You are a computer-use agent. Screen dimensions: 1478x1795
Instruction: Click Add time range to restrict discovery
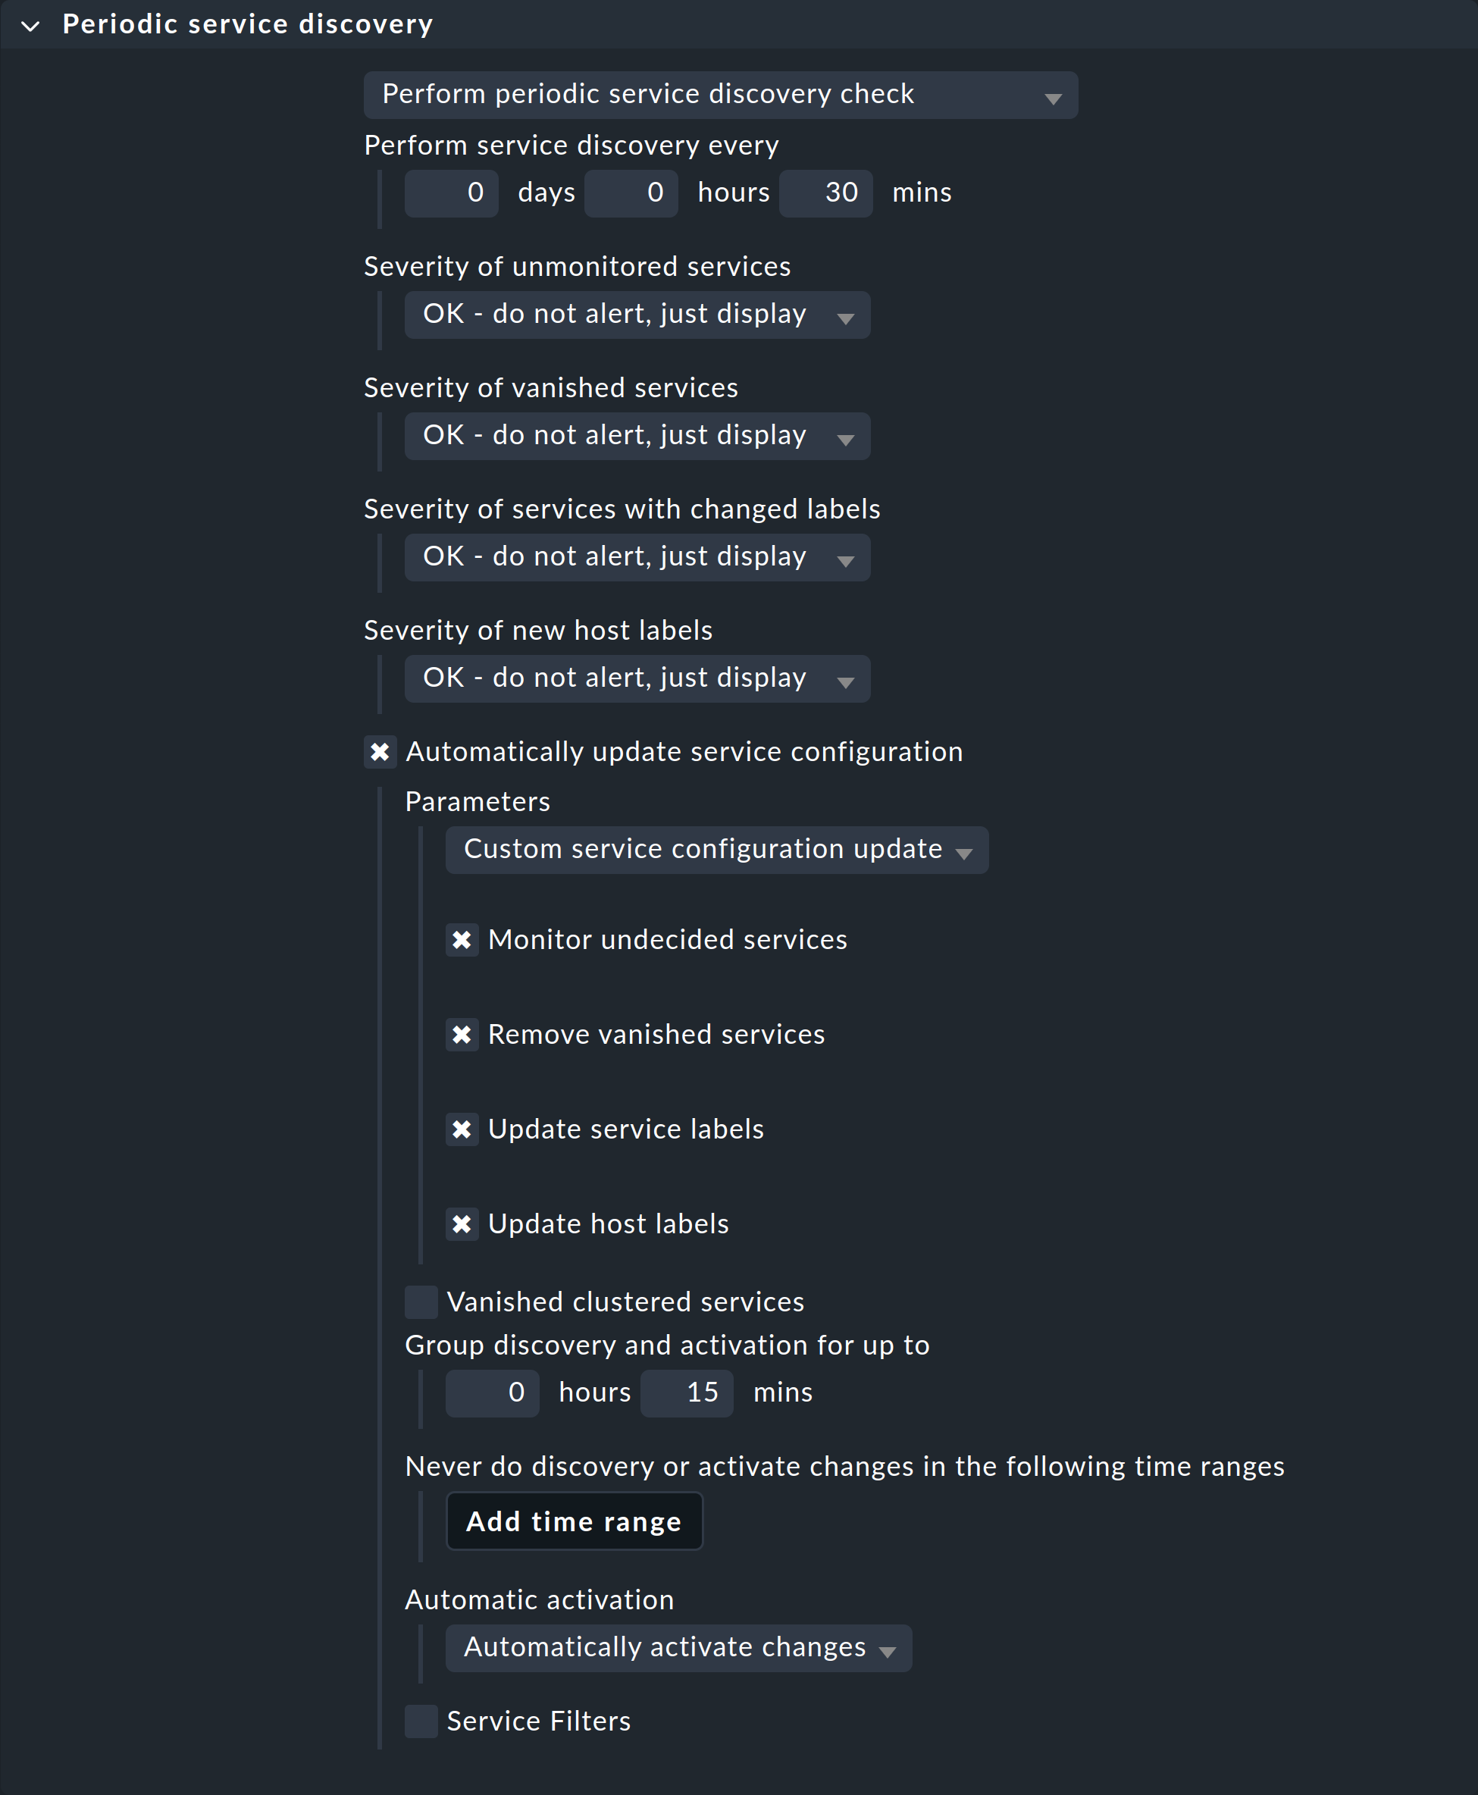click(x=575, y=1522)
